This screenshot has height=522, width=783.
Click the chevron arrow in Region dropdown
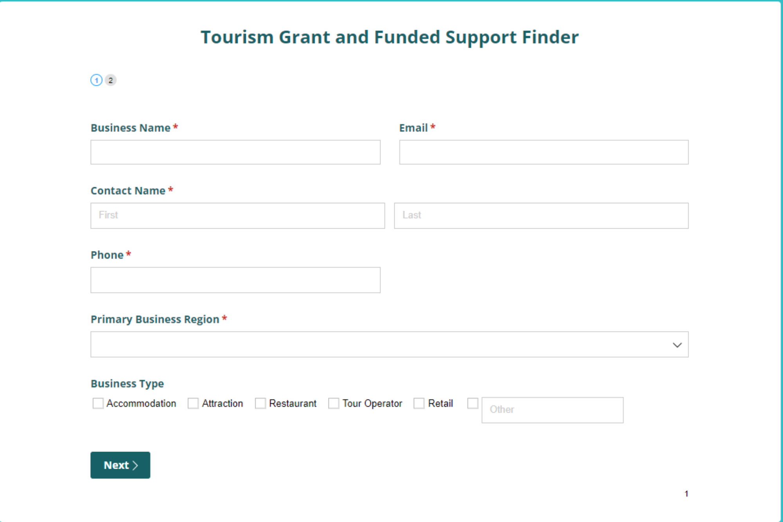(677, 345)
